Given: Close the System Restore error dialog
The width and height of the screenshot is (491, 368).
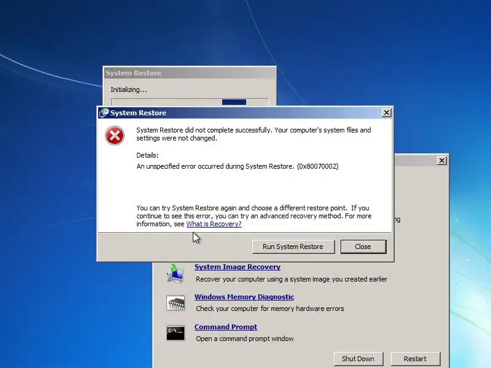Looking at the screenshot, I should [363, 247].
